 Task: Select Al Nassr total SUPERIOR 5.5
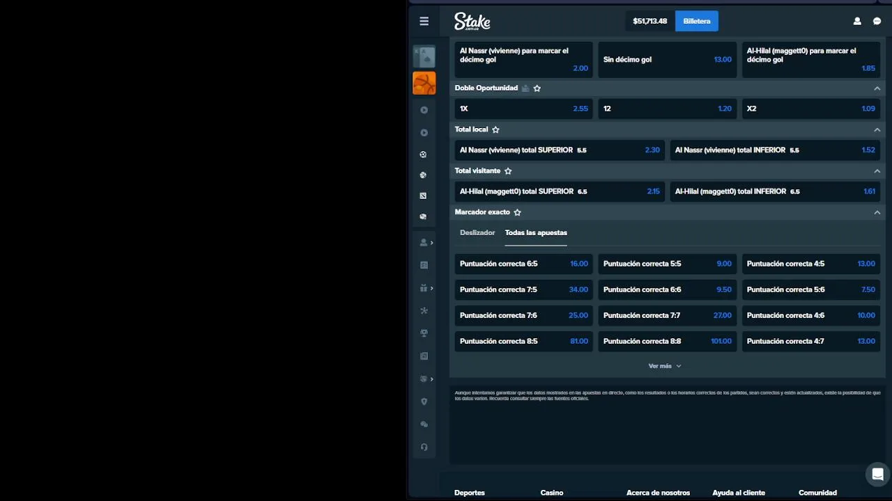(x=560, y=150)
